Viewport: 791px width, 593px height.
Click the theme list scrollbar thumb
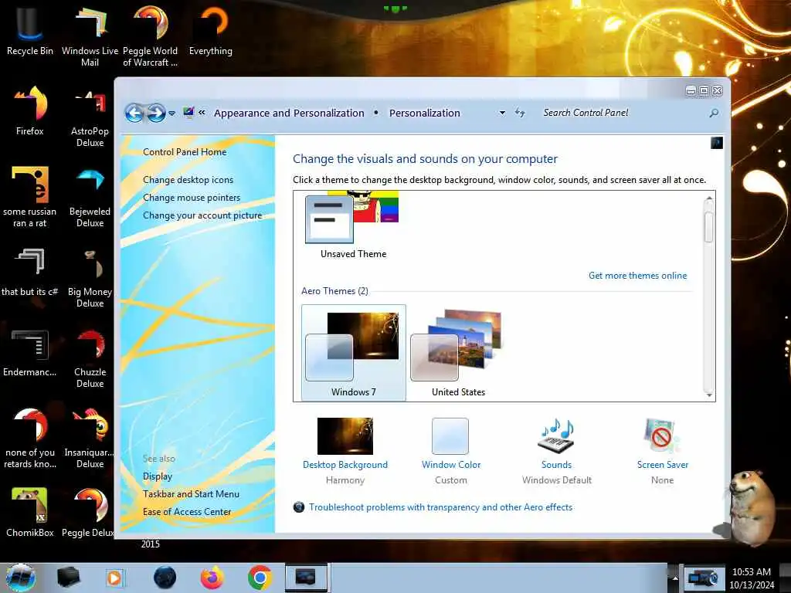coord(709,227)
